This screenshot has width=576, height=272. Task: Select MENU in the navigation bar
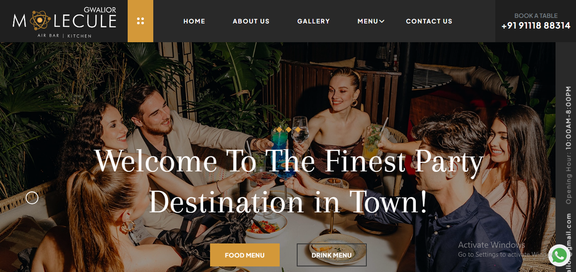368,21
